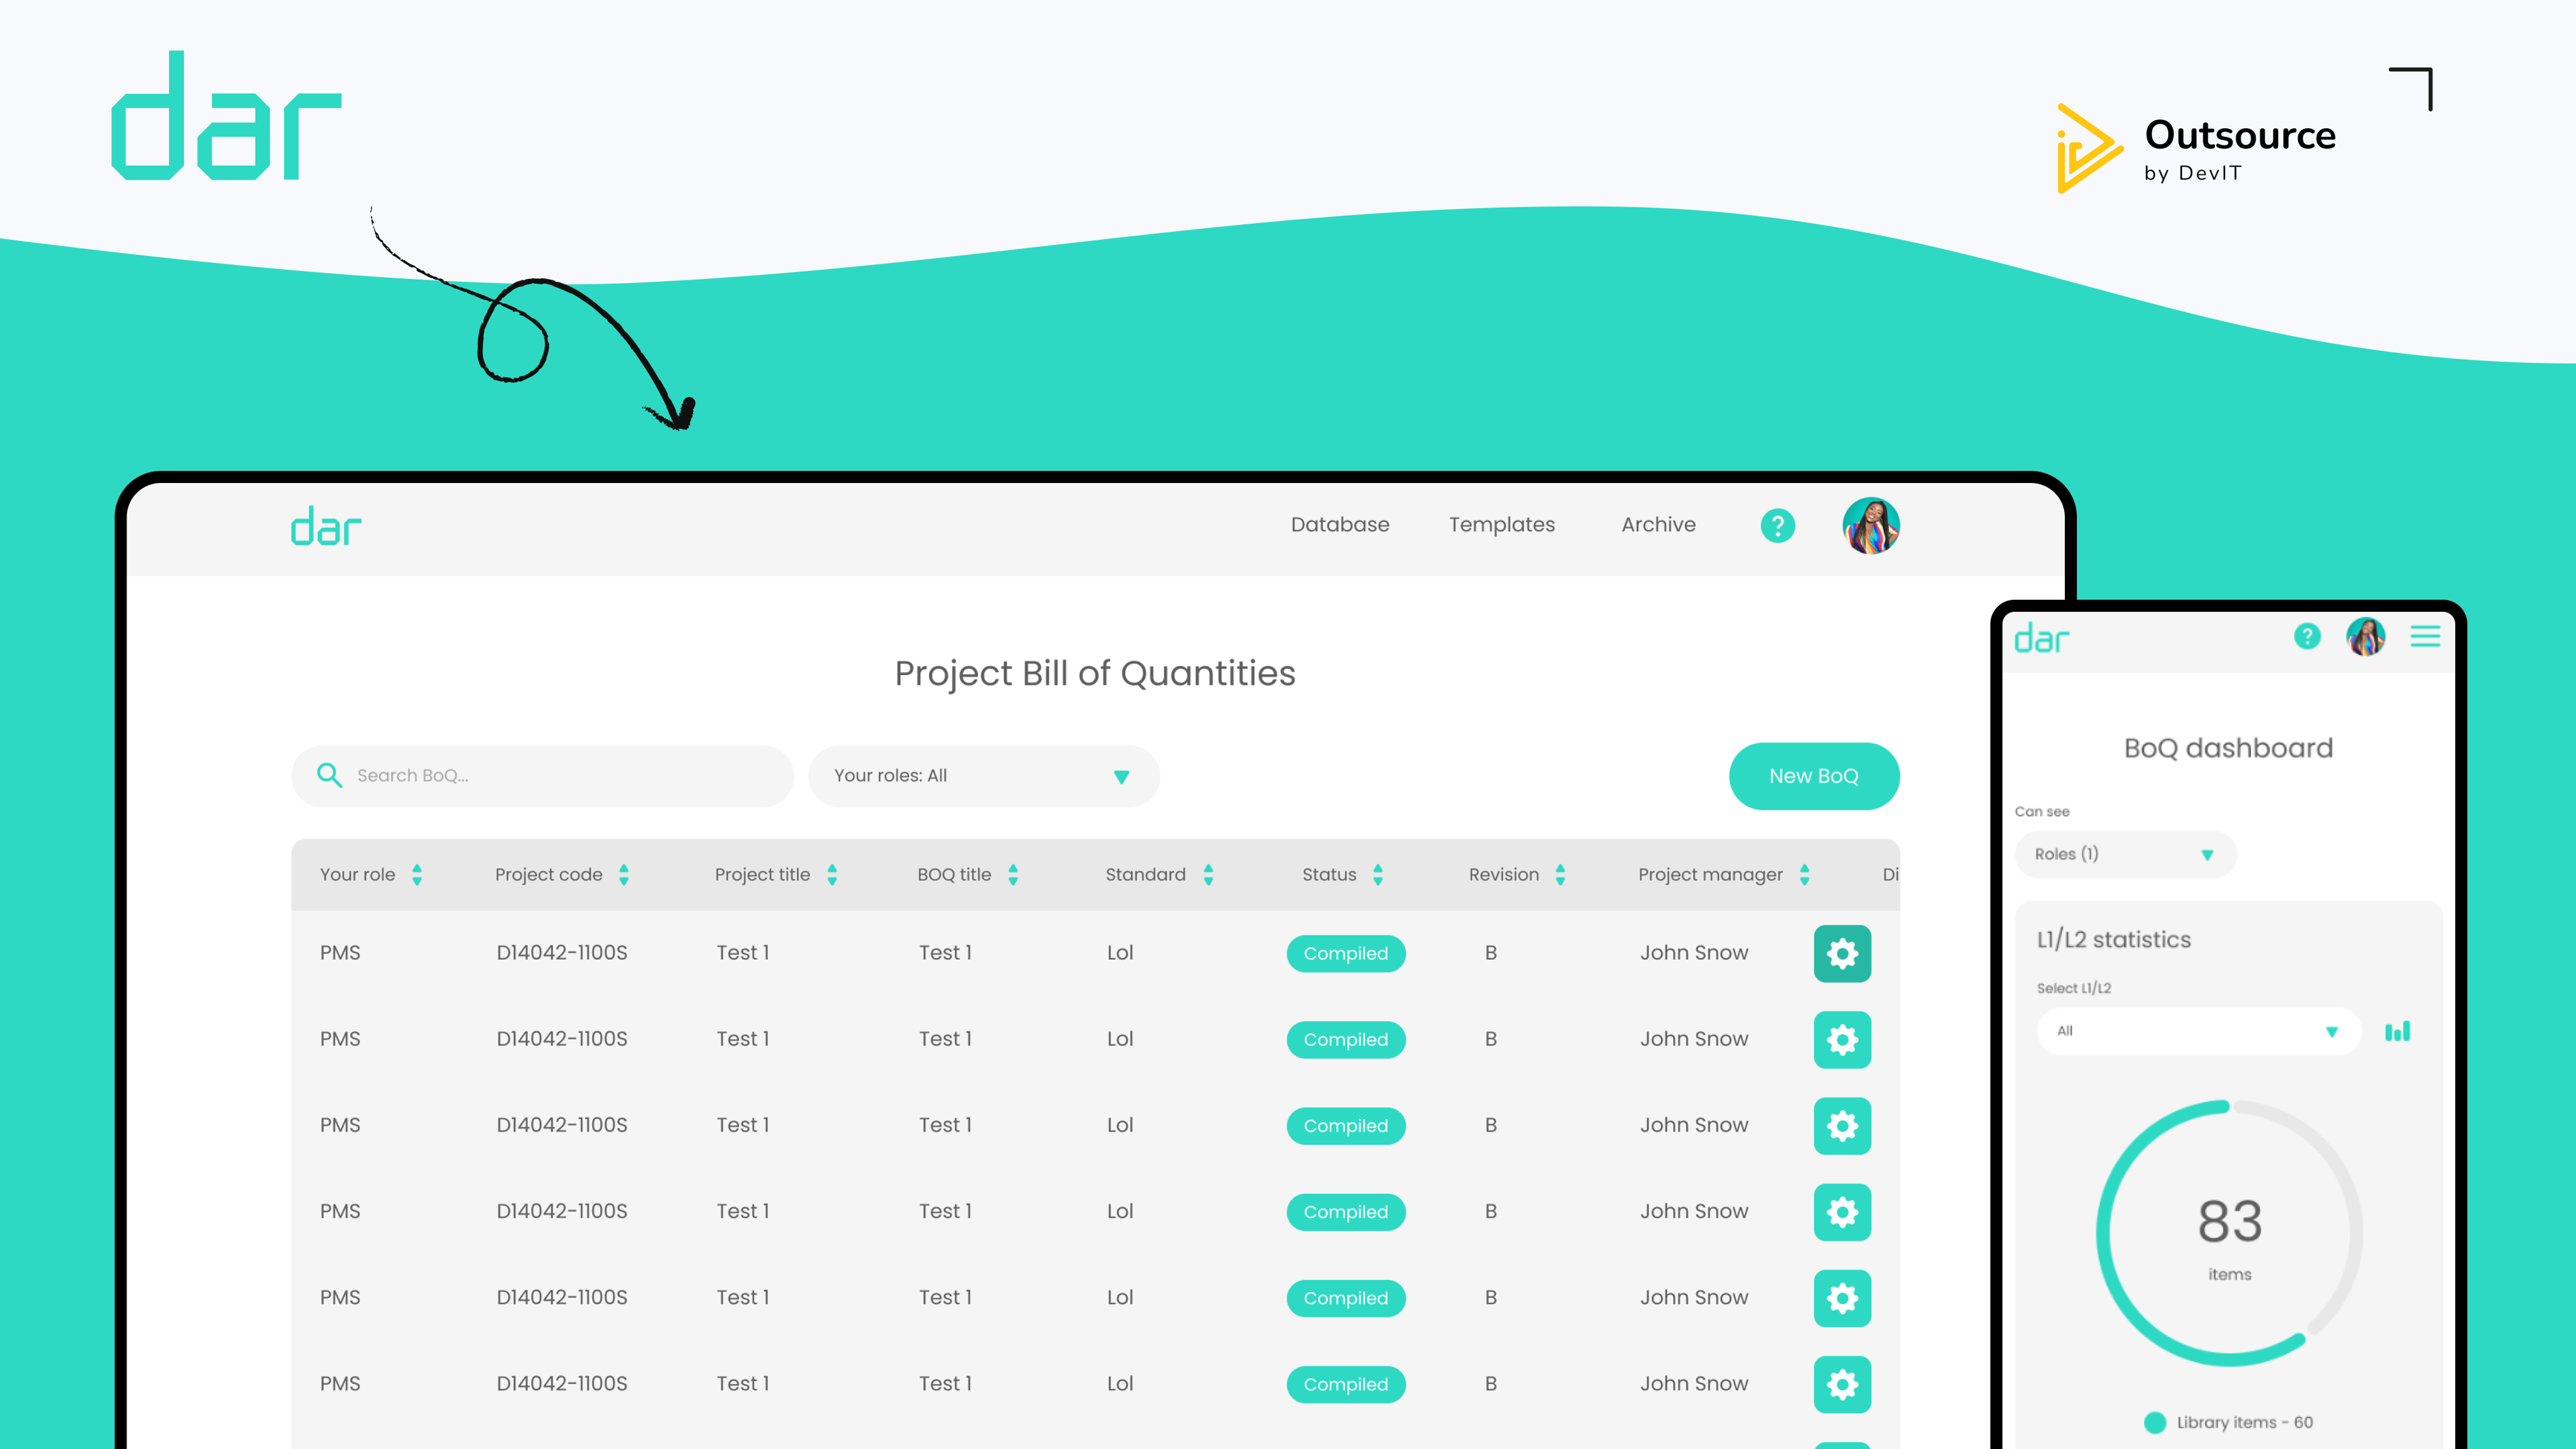Open Templates menu item
Image resolution: width=2576 pixels, height=1449 pixels.
coord(1502,525)
